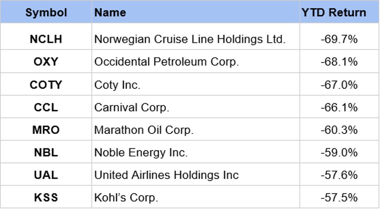
Task: Click the Kohl's Corp. name cell
Action: [x=126, y=197]
